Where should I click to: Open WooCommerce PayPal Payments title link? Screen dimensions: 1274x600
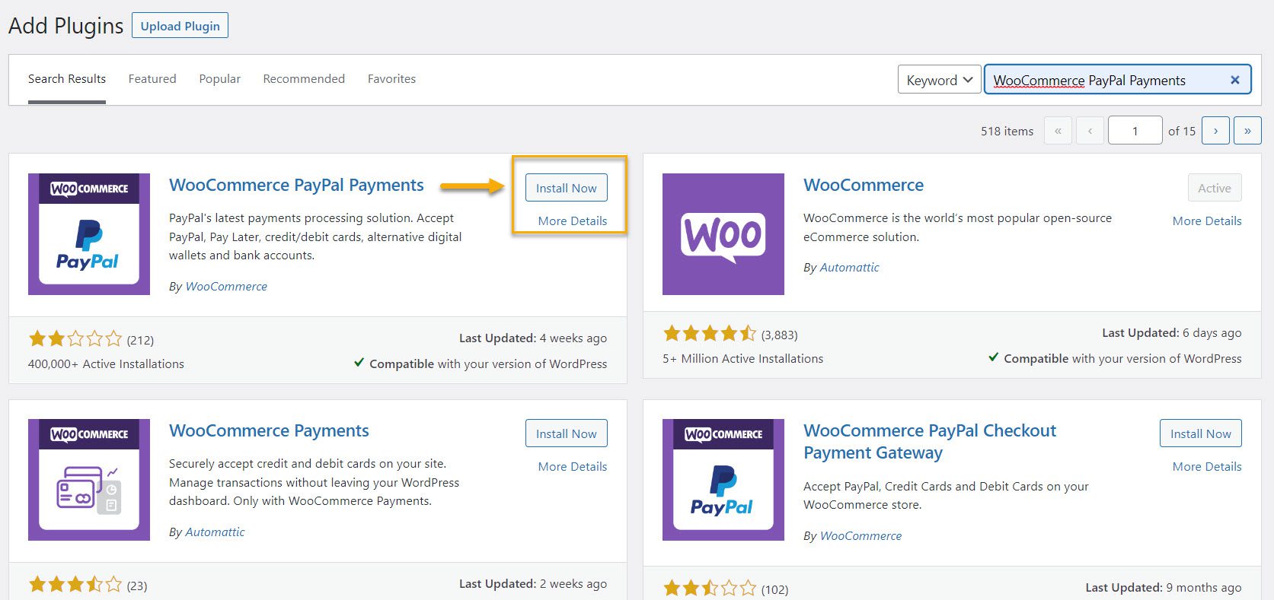coord(296,185)
